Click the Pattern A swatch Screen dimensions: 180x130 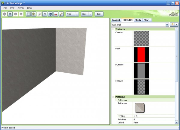(140, 108)
